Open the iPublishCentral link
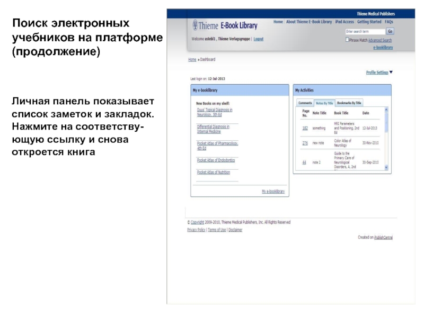 pyautogui.click(x=383, y=238)
